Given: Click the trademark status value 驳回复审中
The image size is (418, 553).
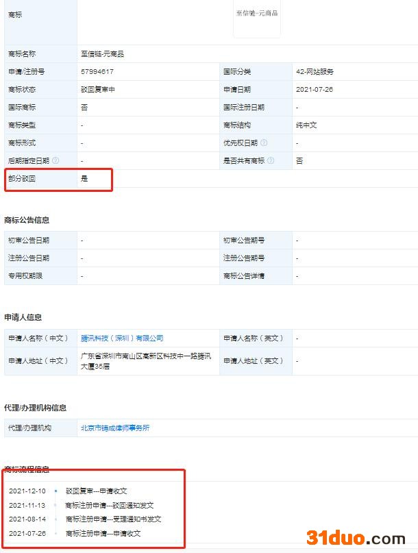Looking at the screenshot, I should pos(98,90).
